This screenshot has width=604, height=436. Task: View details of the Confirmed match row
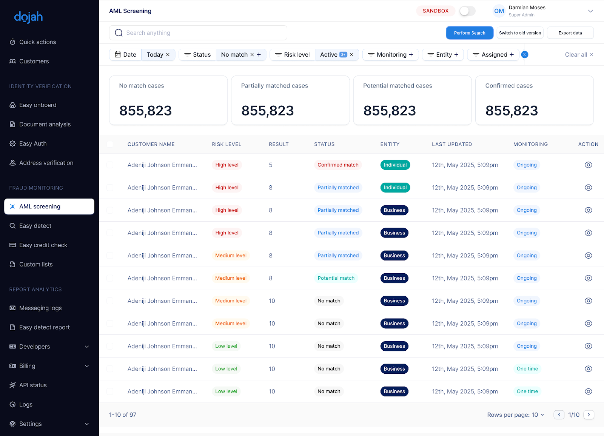[588, 165]
